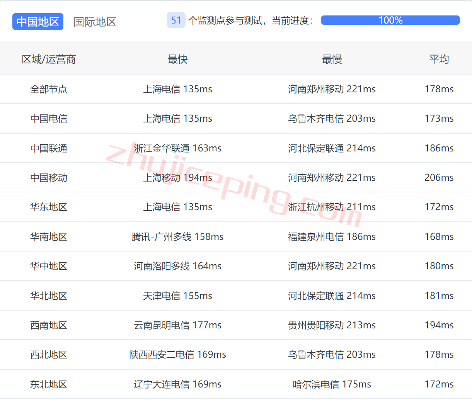Click 云南昆明电信 177ms cell
Screen dimensions: 472x401
click(x=178, y=325)
